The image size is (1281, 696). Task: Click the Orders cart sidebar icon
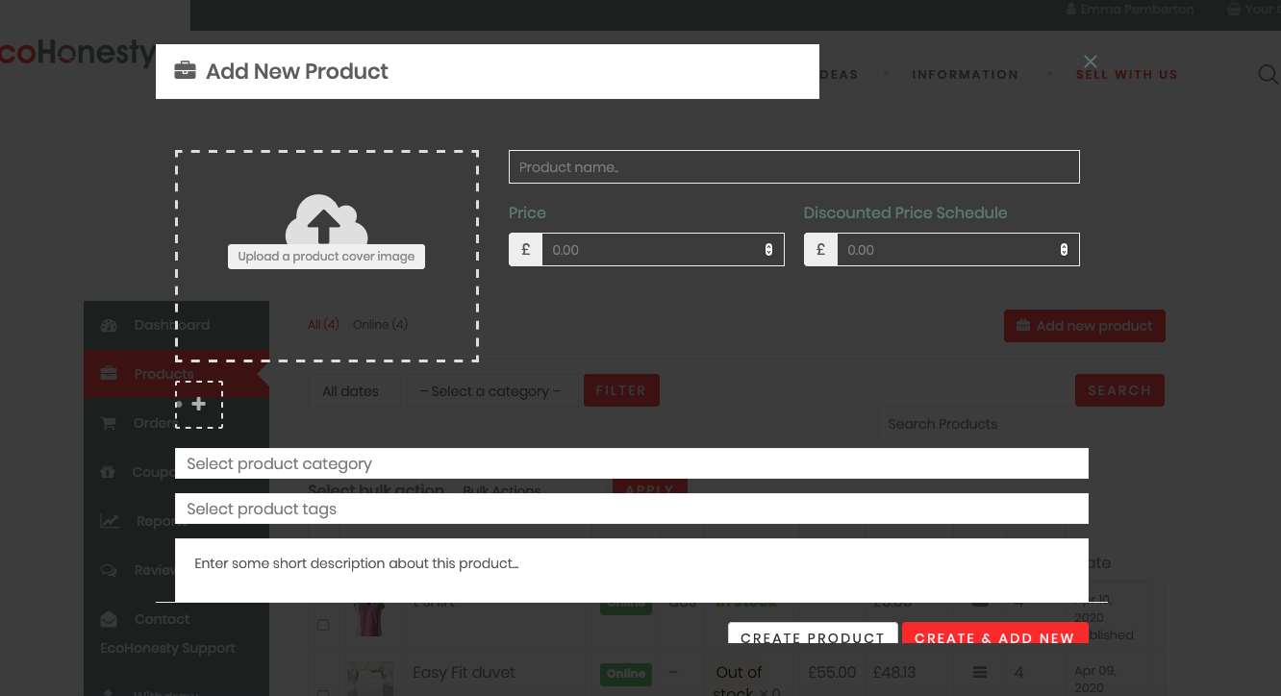[x=109, y=423]
